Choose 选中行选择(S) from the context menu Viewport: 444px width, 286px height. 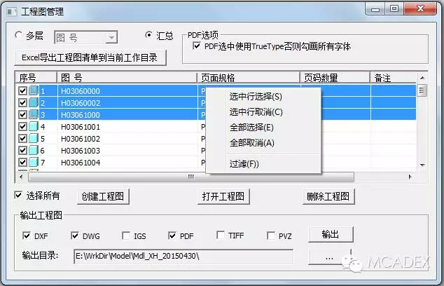point(256,97)
